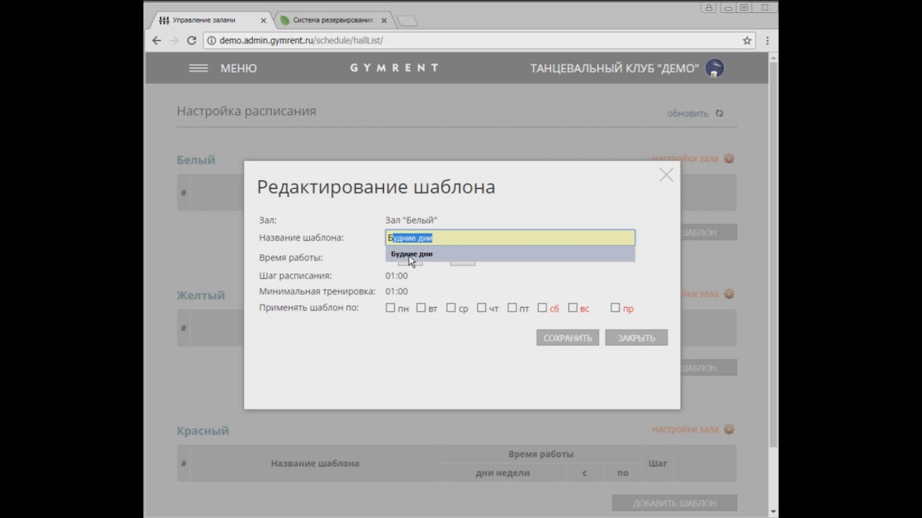Open a new browser tab
Image resolution: width=922 pixels, height=518 pixels.
click(x=407, y=21)
